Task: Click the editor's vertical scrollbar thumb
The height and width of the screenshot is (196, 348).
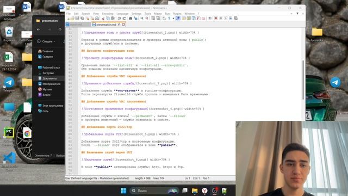Action: (x=303, y=80)
